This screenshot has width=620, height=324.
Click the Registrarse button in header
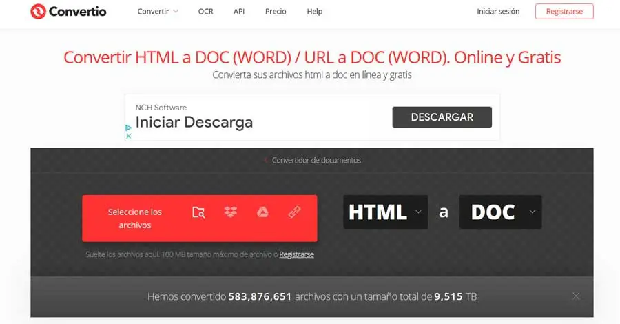tap(564, 12)
